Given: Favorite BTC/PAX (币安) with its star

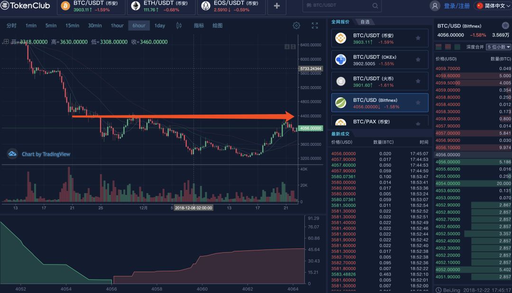Looking at the screenshot, I should [x=418, y=124].
